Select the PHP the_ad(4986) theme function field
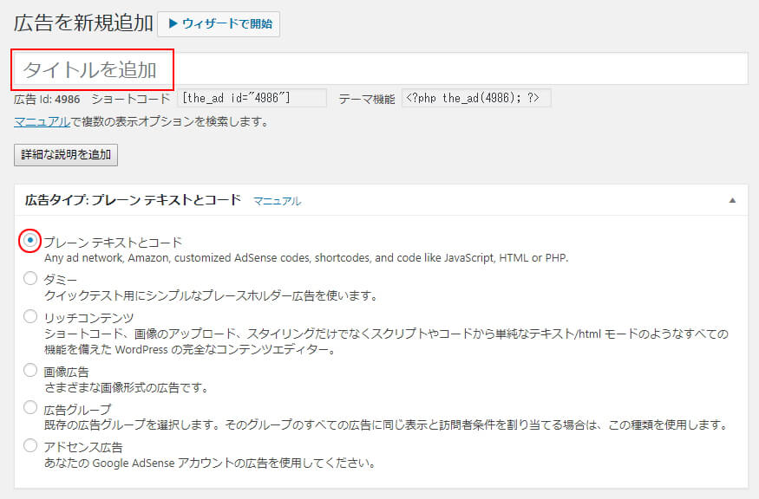 [476, 98]
